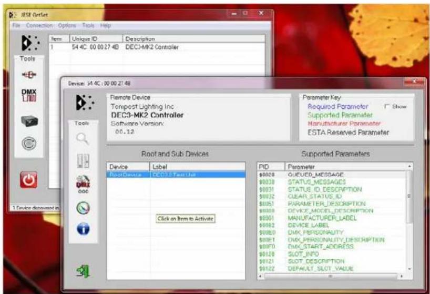
Task: Click the Supported Parameter key label
Action: (340, 115)
